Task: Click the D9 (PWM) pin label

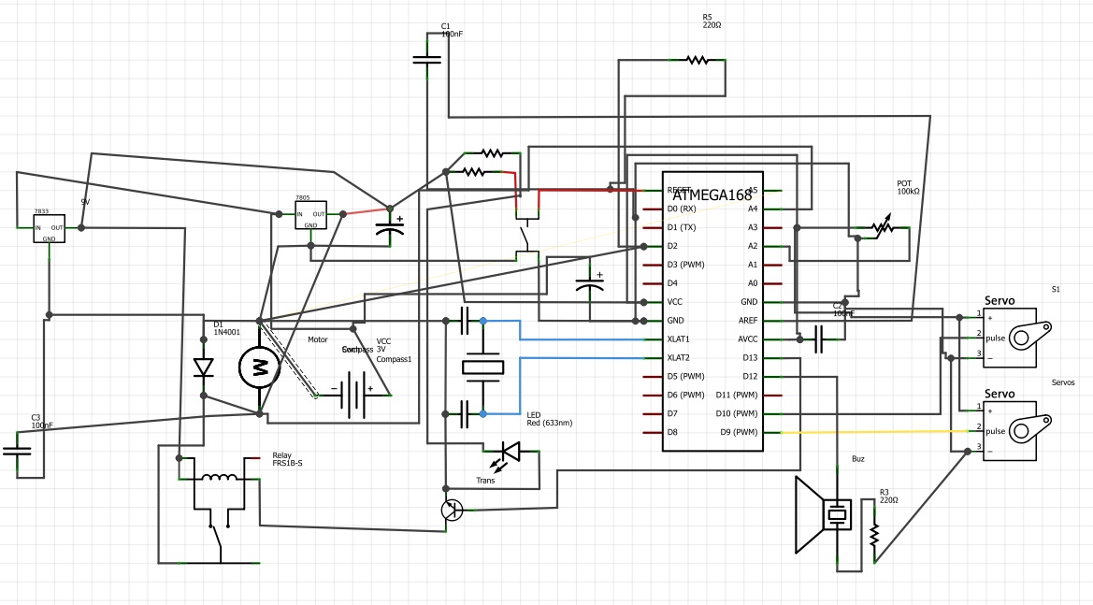Action: point(739,432)
